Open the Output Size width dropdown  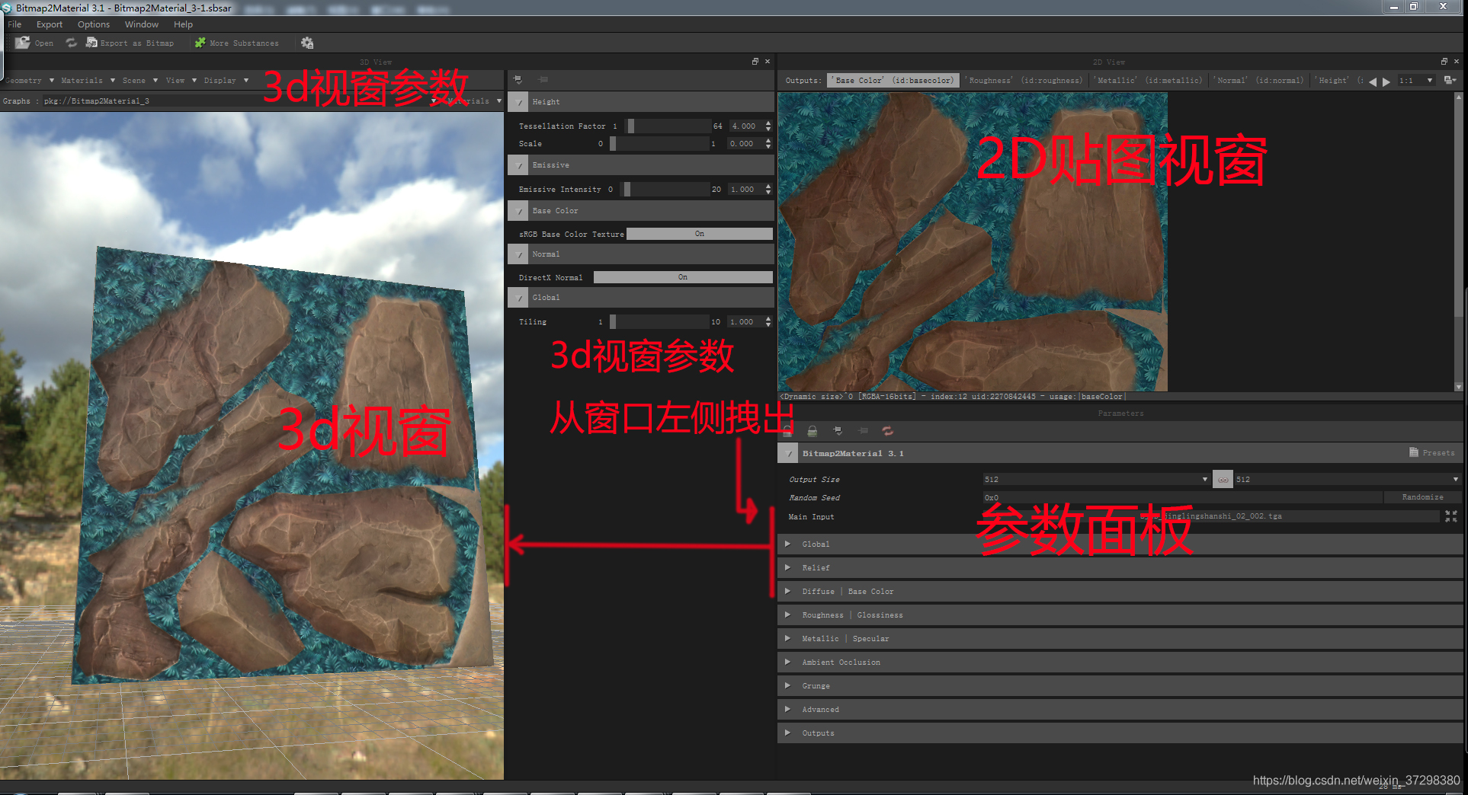point(1096,480)
